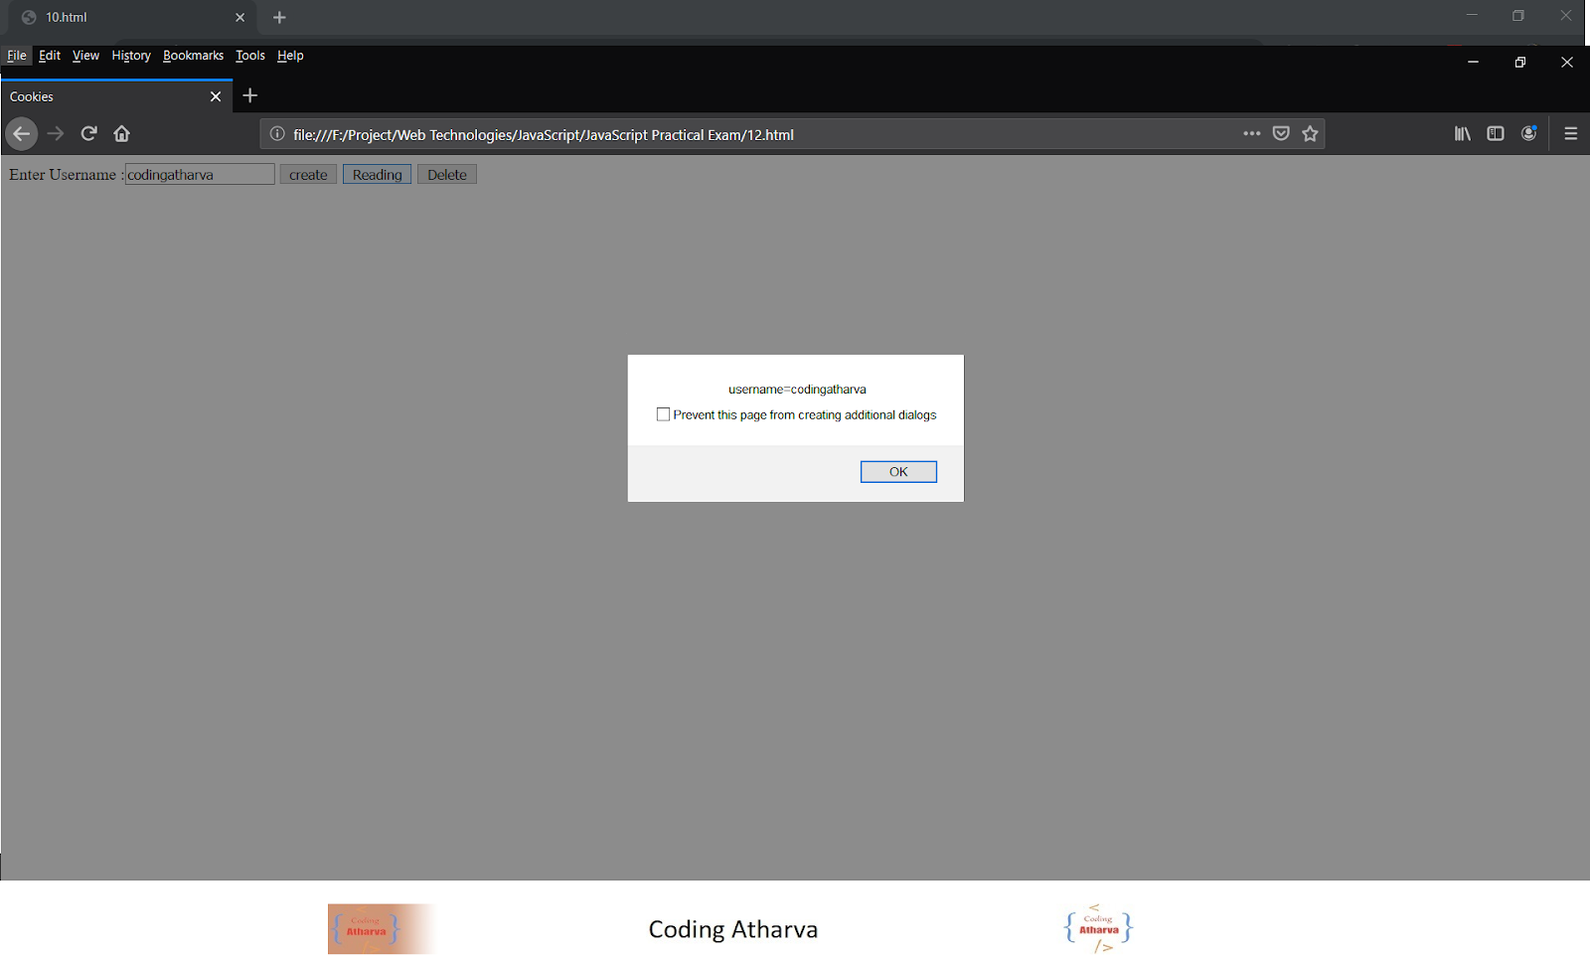The image size is (1590, 956).
Task: Bookmark this page with the star
Action: [x=1310, y=133]
